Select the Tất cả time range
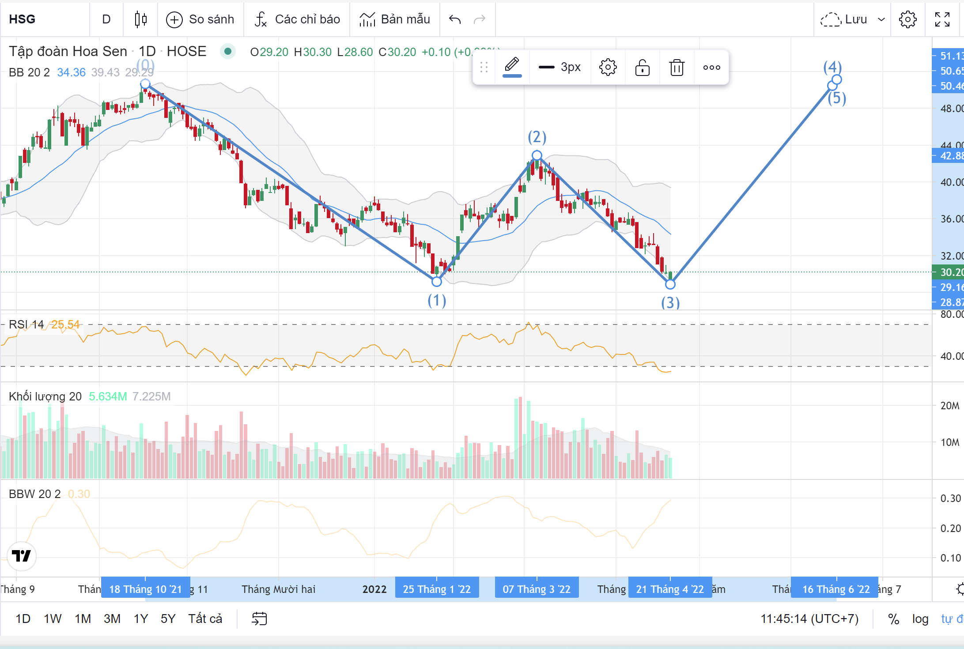This screenshot has height=649, width=964. pos(205,619)
